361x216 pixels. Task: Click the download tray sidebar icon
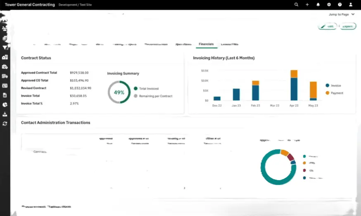point(5,114)
